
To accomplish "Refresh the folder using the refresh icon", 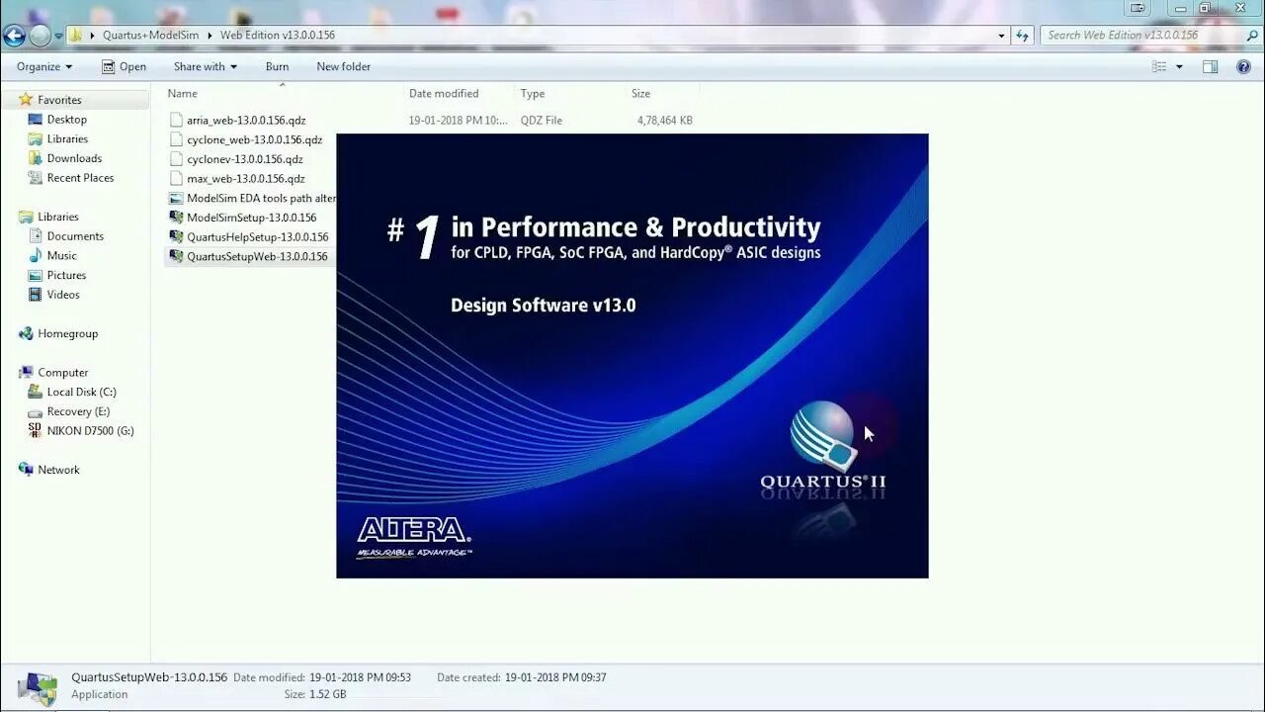I will tap(1023, 35).
